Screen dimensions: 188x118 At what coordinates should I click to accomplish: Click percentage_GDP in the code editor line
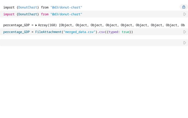tap(16, 32)
